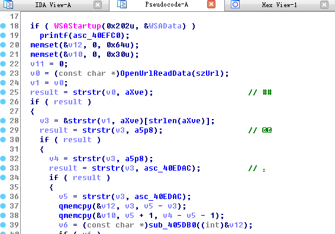Click line number 17 in the gutter
This screenshot has height=234, width=335.
pyautogui.click(x=14, y=17)
